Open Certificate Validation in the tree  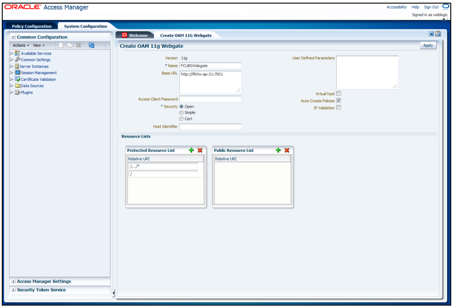click(38, 80)
